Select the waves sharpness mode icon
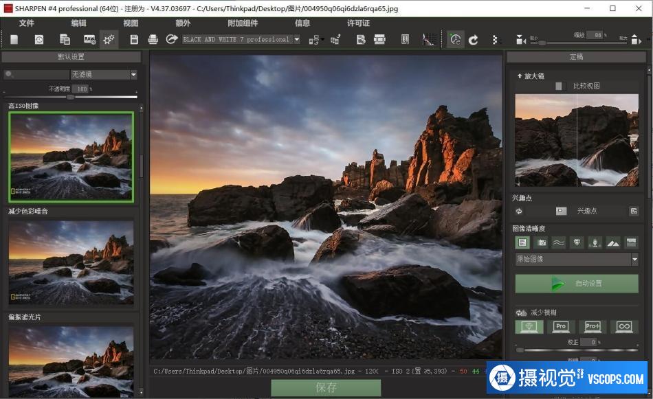The width and height of the screenshot is (653, 399). 558,242
